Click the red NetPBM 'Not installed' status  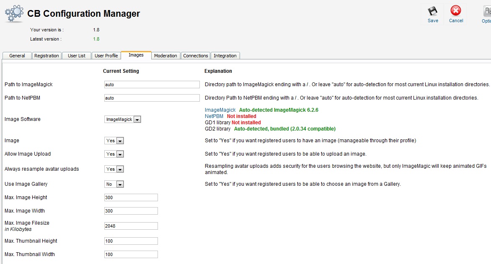241,116
